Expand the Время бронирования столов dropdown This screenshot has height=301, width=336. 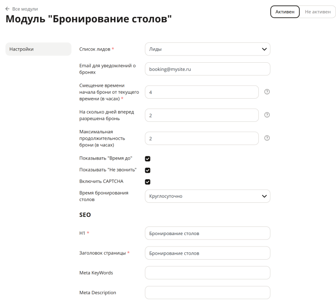(x=208, y=196)
